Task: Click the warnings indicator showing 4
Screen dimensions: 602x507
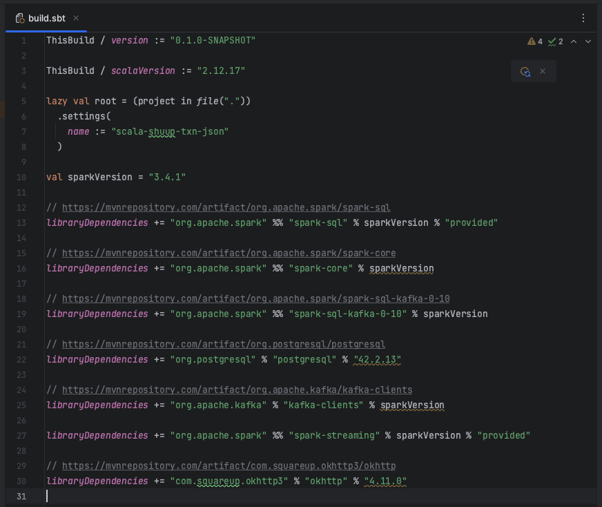Action: [x=535, y=41]
